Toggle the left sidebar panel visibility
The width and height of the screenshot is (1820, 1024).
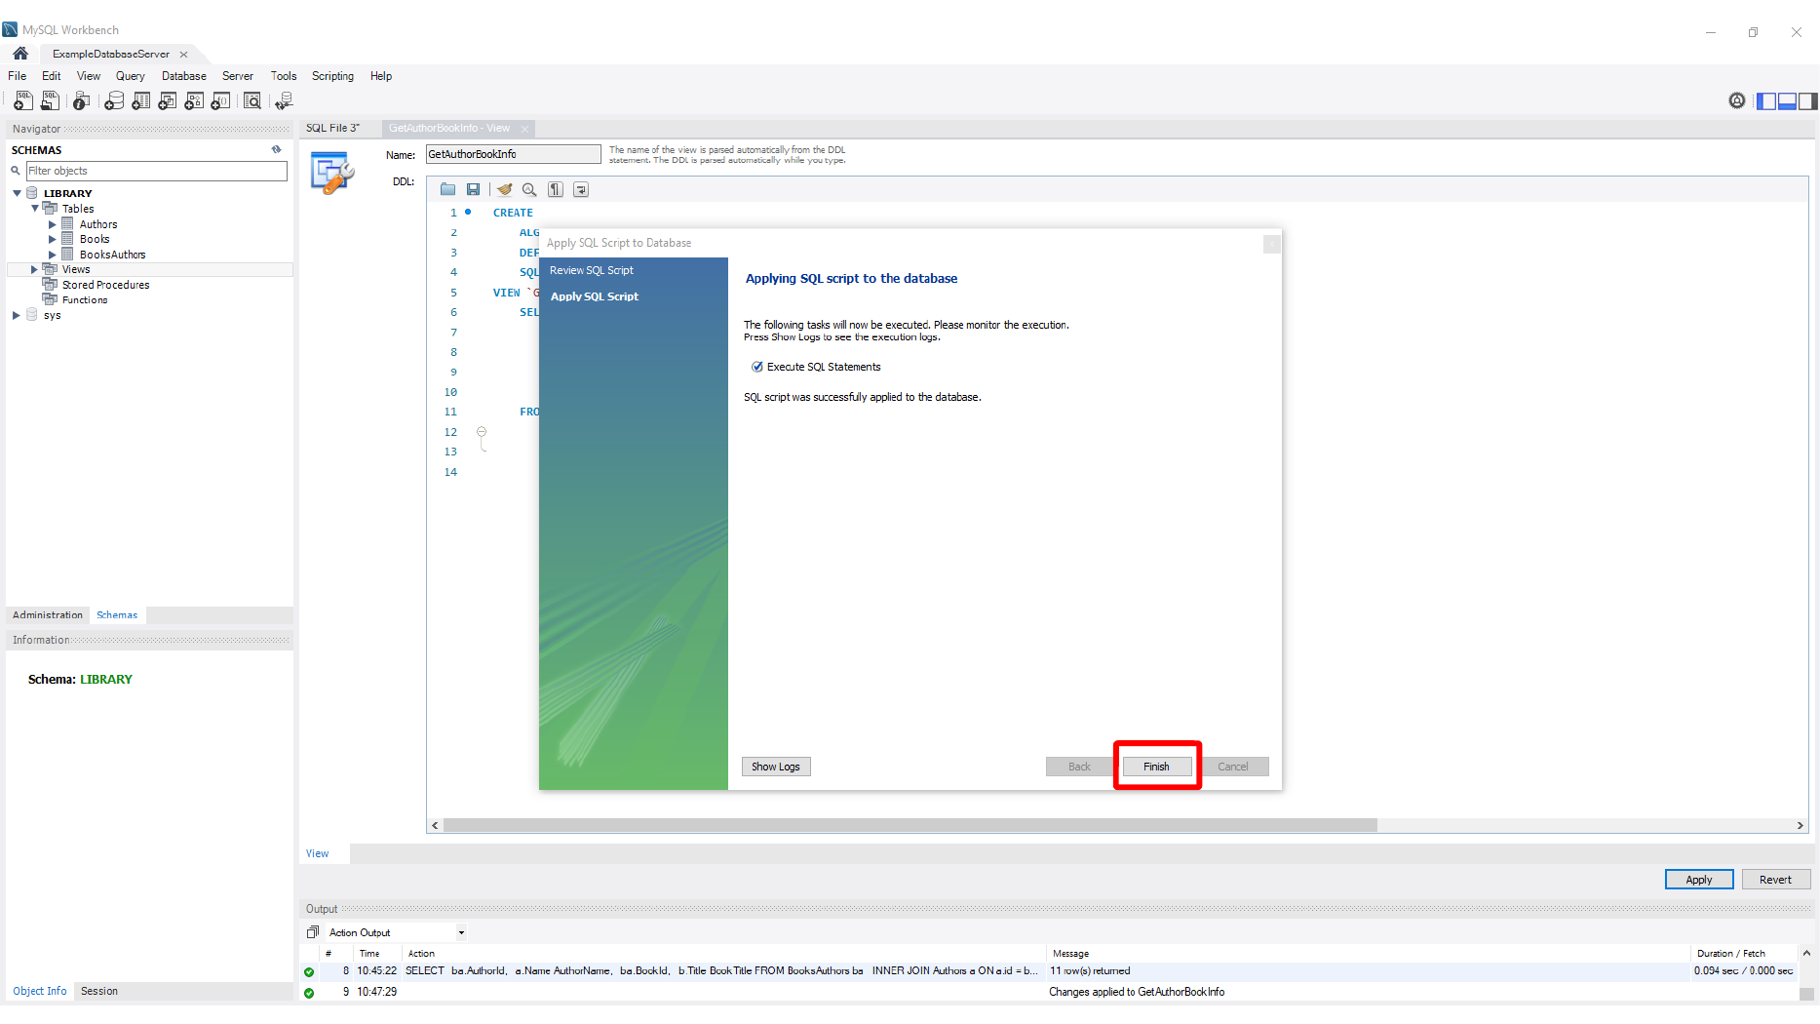click(1766, 100)
